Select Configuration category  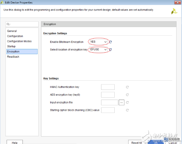[15, 36]
